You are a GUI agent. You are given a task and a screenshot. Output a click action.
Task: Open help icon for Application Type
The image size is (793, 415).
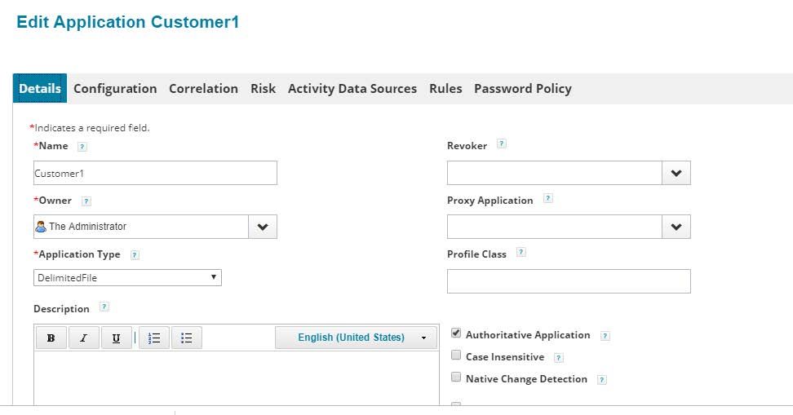point(135,255)
